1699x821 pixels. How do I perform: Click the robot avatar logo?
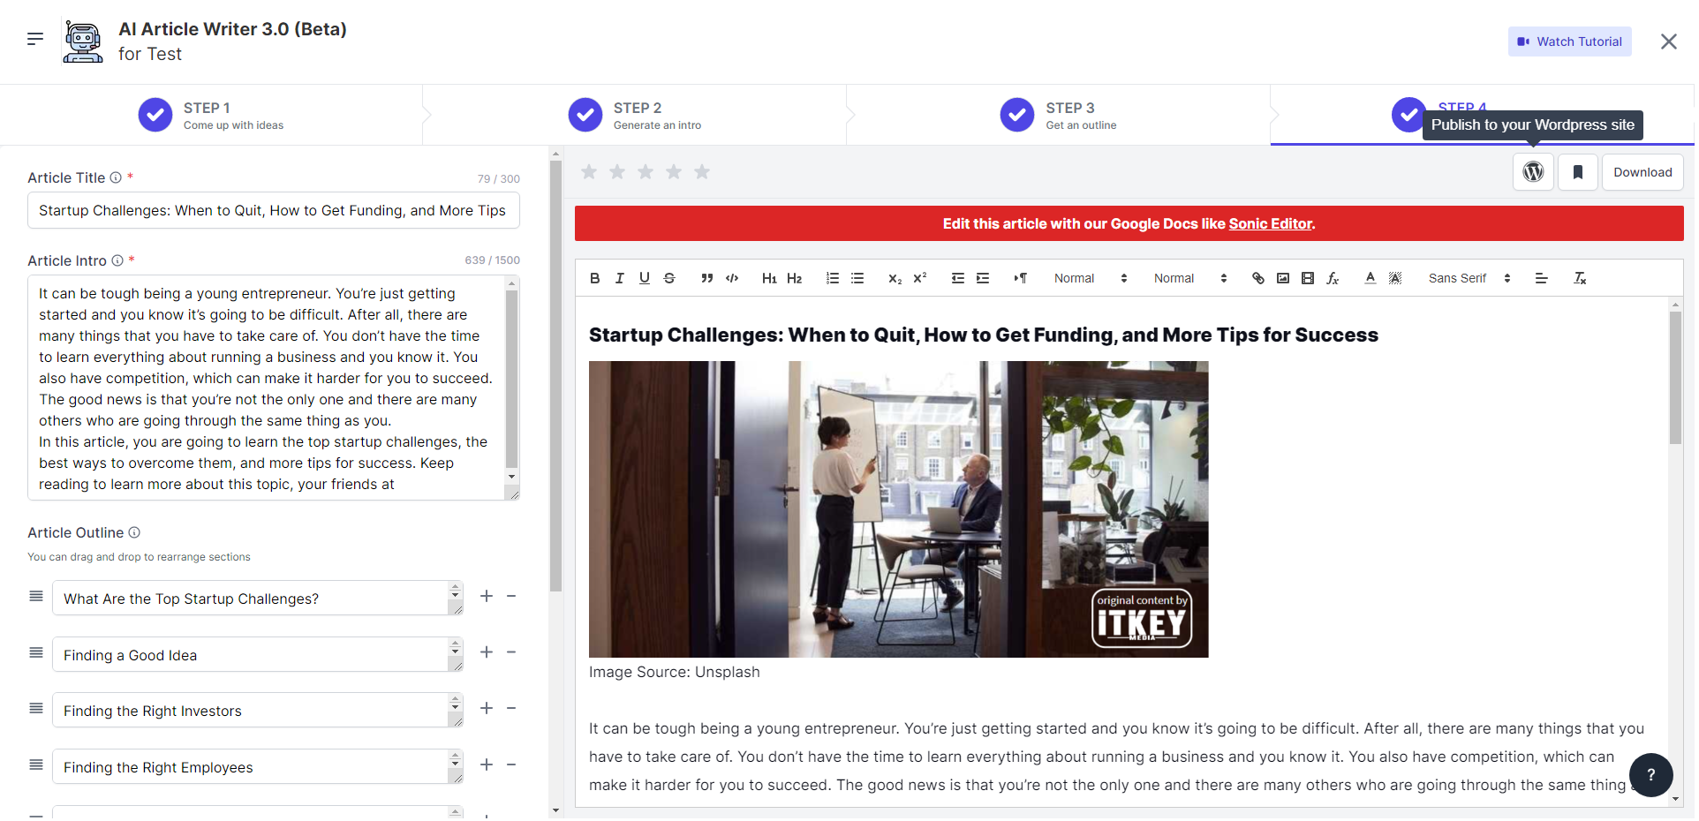click(83, 41)
